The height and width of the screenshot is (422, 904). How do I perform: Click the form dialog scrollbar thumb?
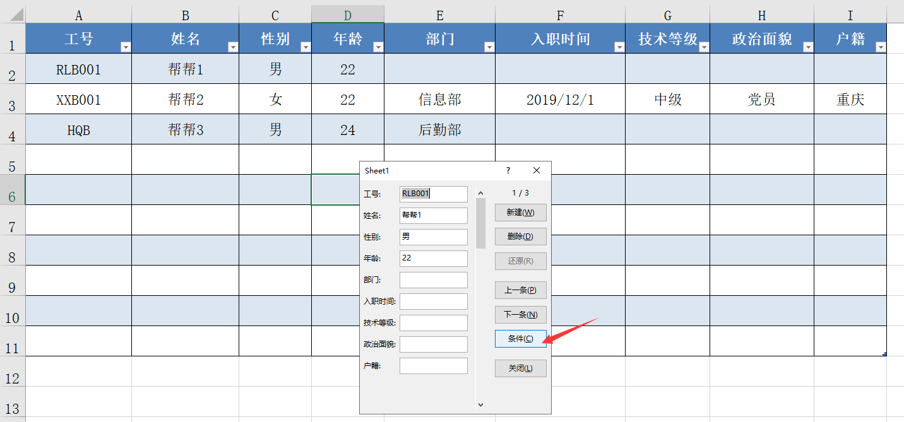pyautogui.click(x=480, y=223)
